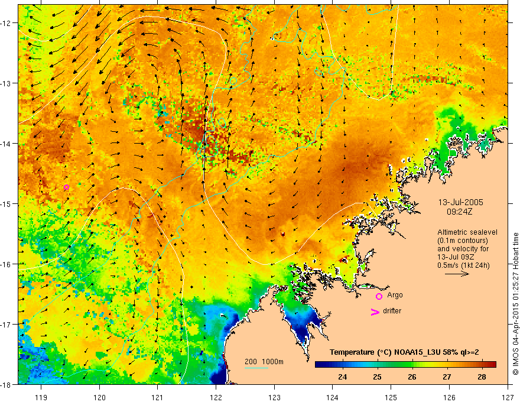The image size is (520, 402).
Task: Click the latitude axis label -16
Action: [7, 264]
